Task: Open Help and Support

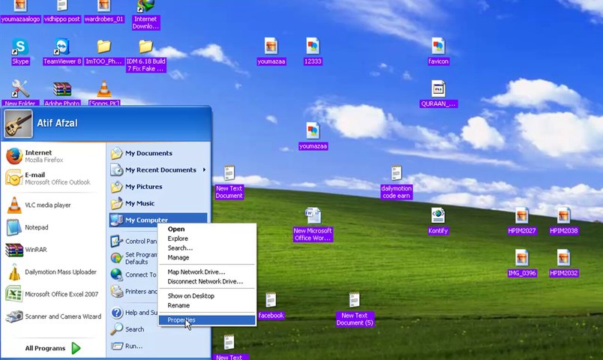Action: tap(133, 312)
